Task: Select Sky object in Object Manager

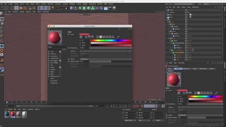Action: tap(171, 15)
